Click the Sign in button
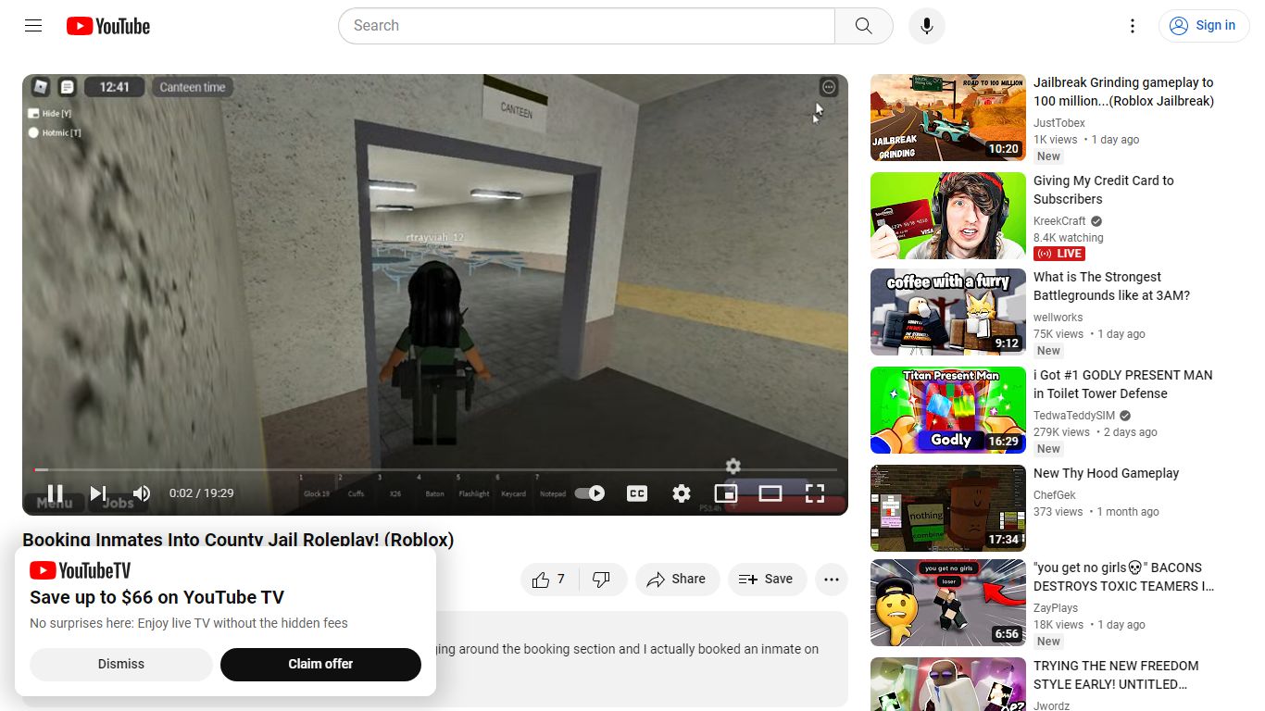The height and width of the screenshot is (711, 1265). tap(1203, 26)
